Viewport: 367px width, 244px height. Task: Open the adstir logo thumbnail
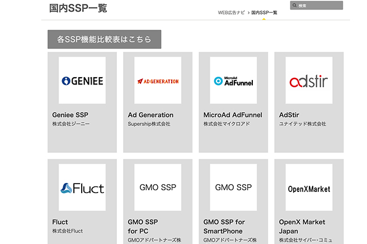tap(309, 81)
